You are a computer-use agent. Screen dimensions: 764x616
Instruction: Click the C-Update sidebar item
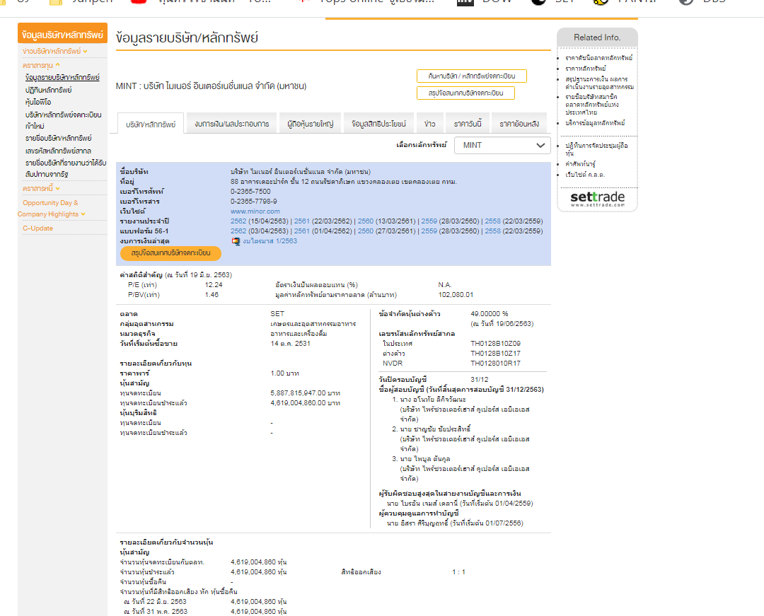(38, 228)
